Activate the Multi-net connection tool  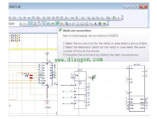coord(57,23)
